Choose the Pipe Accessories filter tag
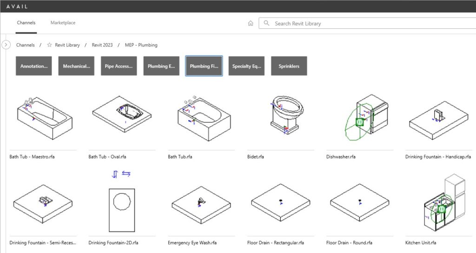 click(x=119, y=66)
